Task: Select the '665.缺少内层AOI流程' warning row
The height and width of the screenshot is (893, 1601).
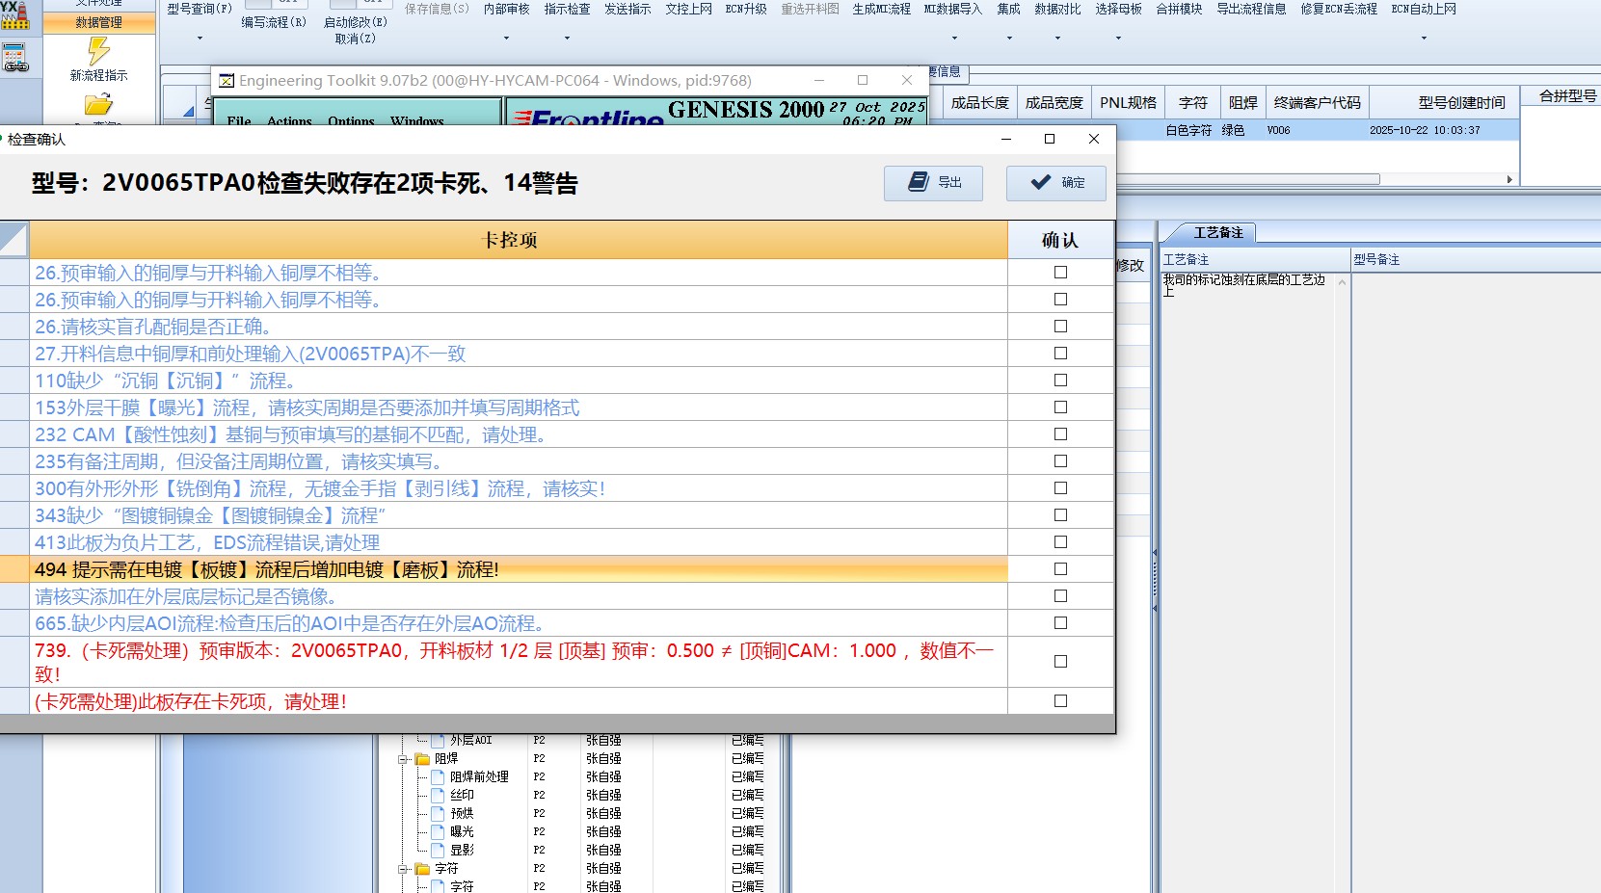Action: [x=519, y=623]
